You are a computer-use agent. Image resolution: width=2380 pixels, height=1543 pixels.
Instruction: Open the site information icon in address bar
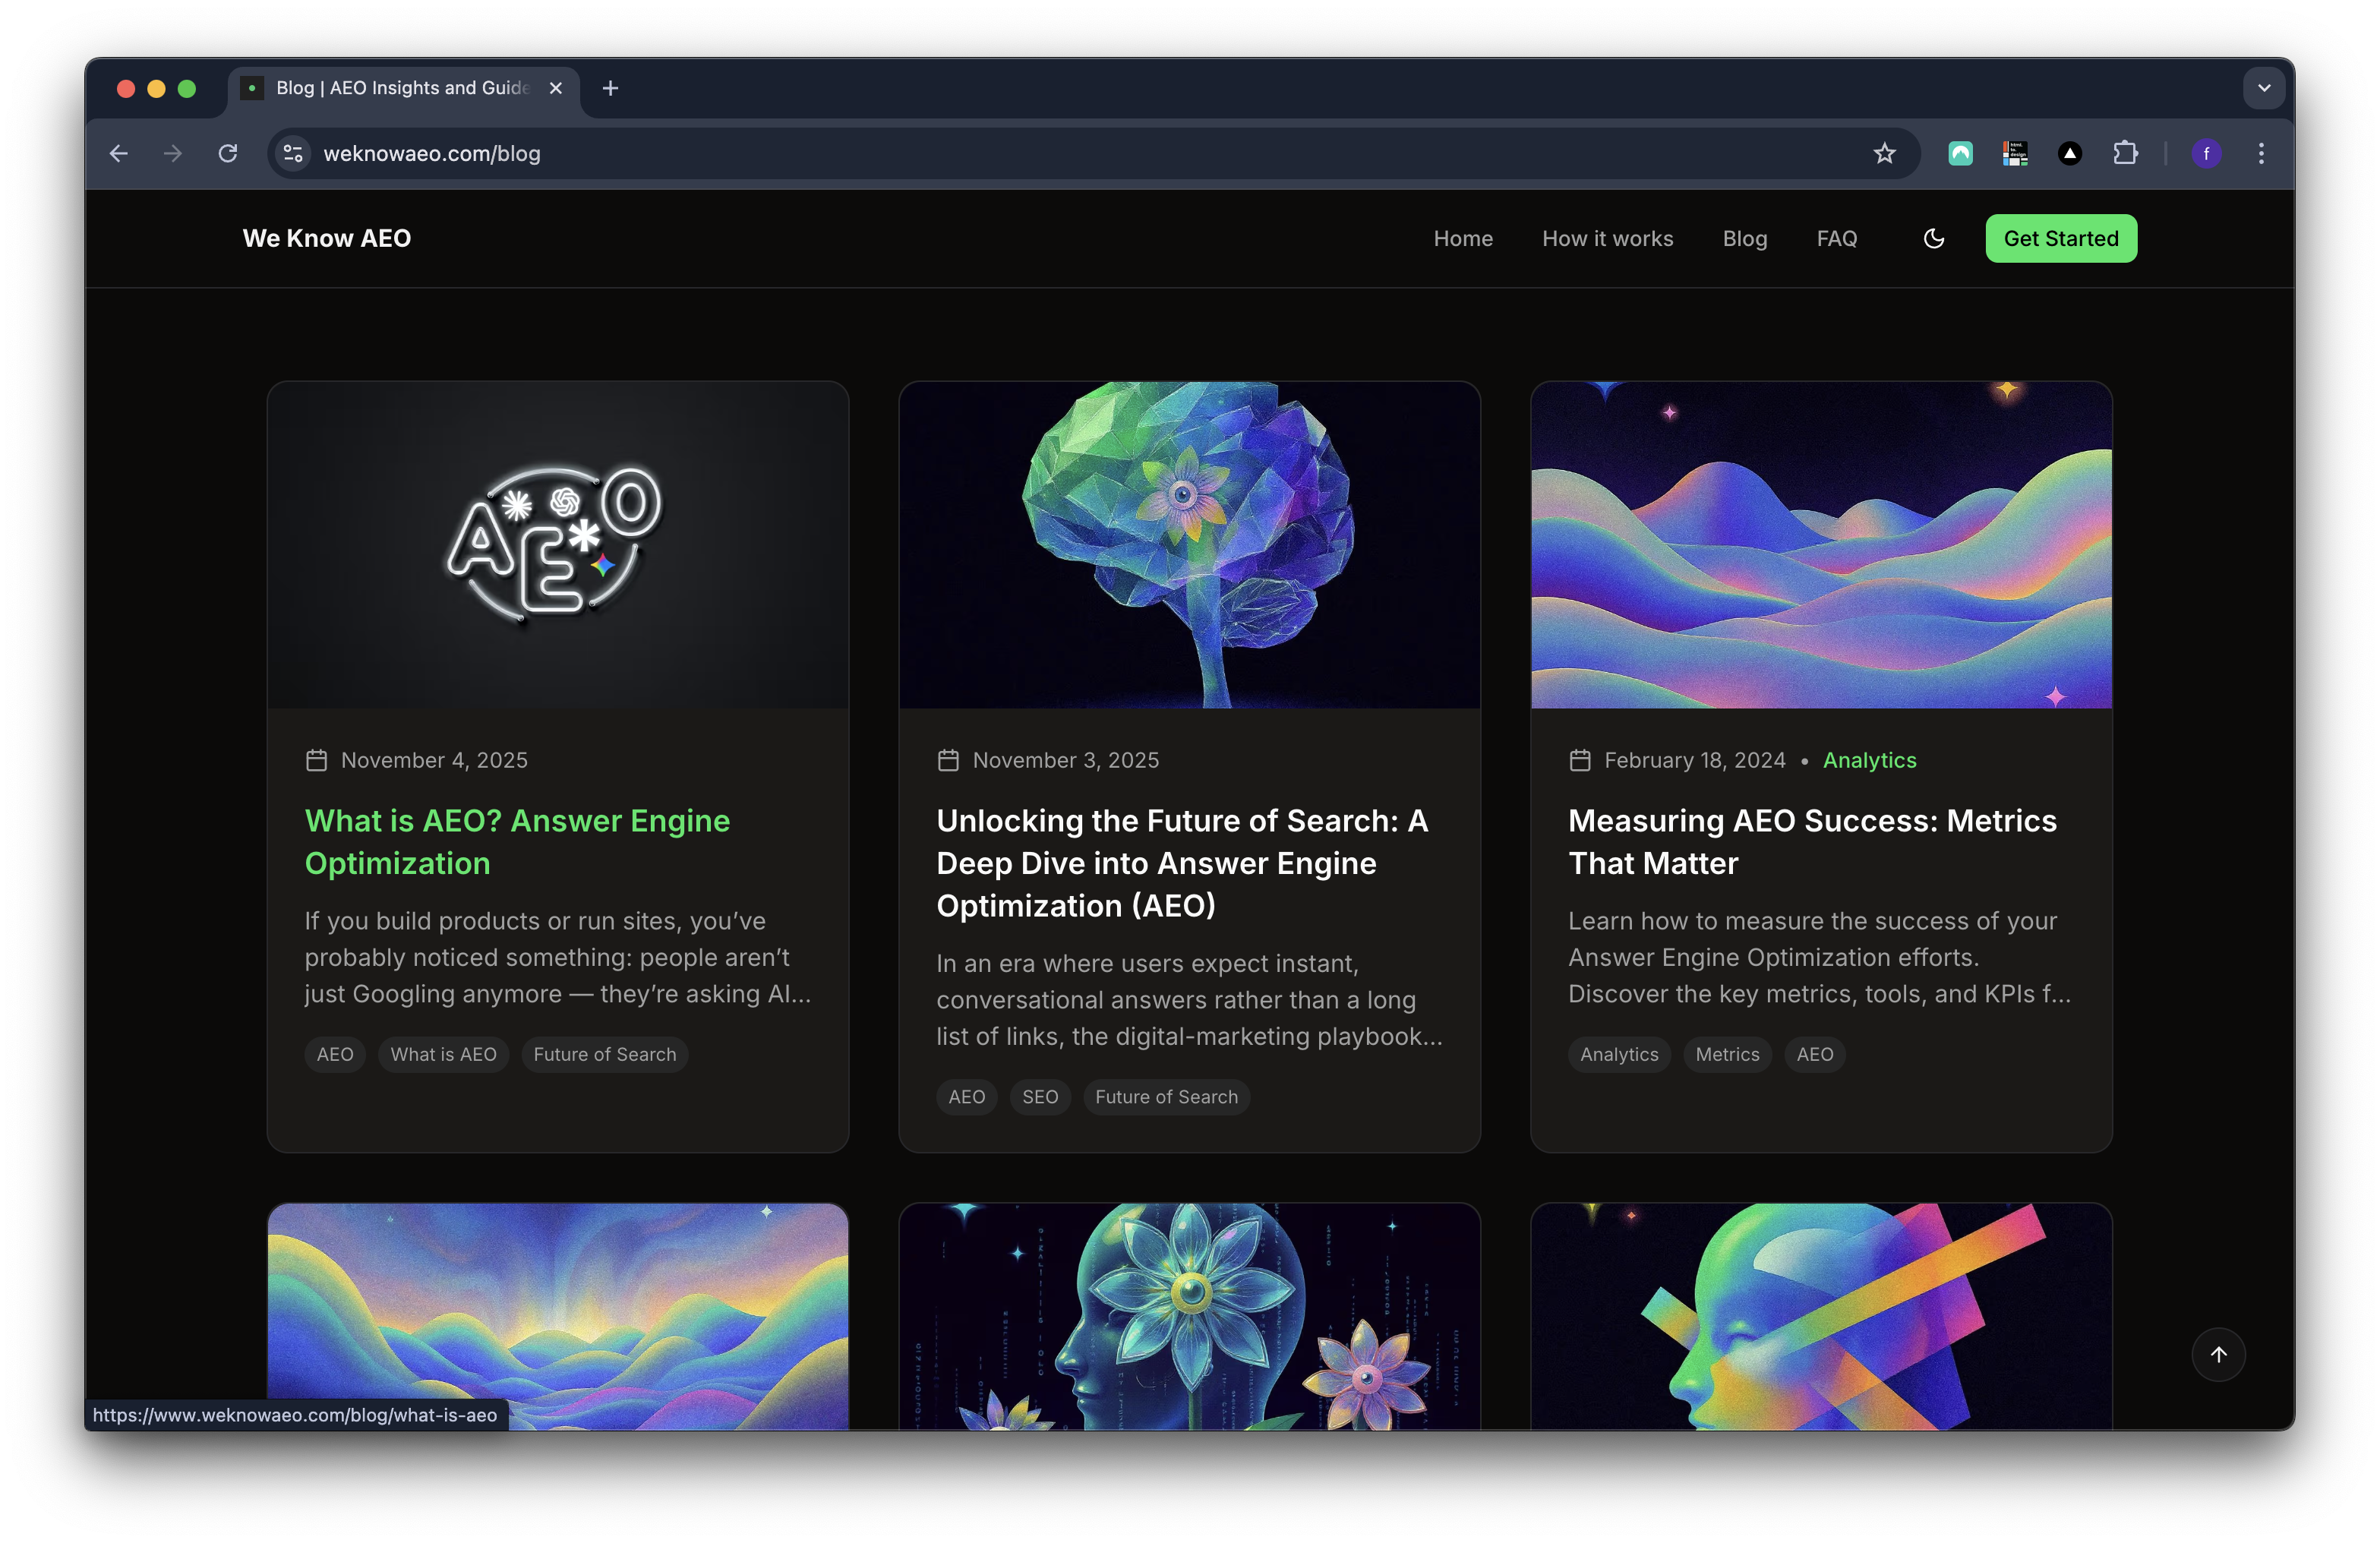point(293,153)
